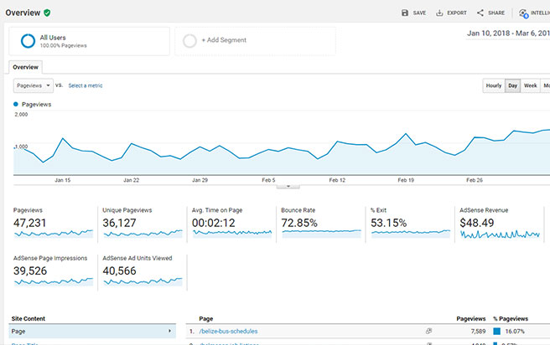
Task: Click the Share icon
Action: [x=480, y=13]
